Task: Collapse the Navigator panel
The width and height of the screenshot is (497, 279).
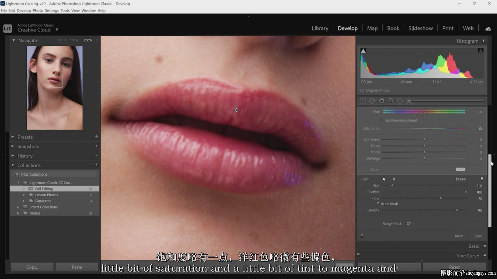Action: coord(13,40)
